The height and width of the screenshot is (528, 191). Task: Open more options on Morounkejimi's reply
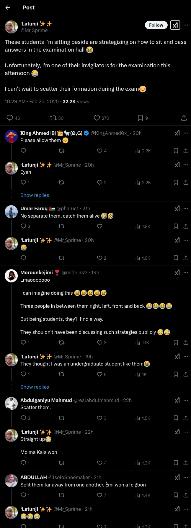coord(186,272)
